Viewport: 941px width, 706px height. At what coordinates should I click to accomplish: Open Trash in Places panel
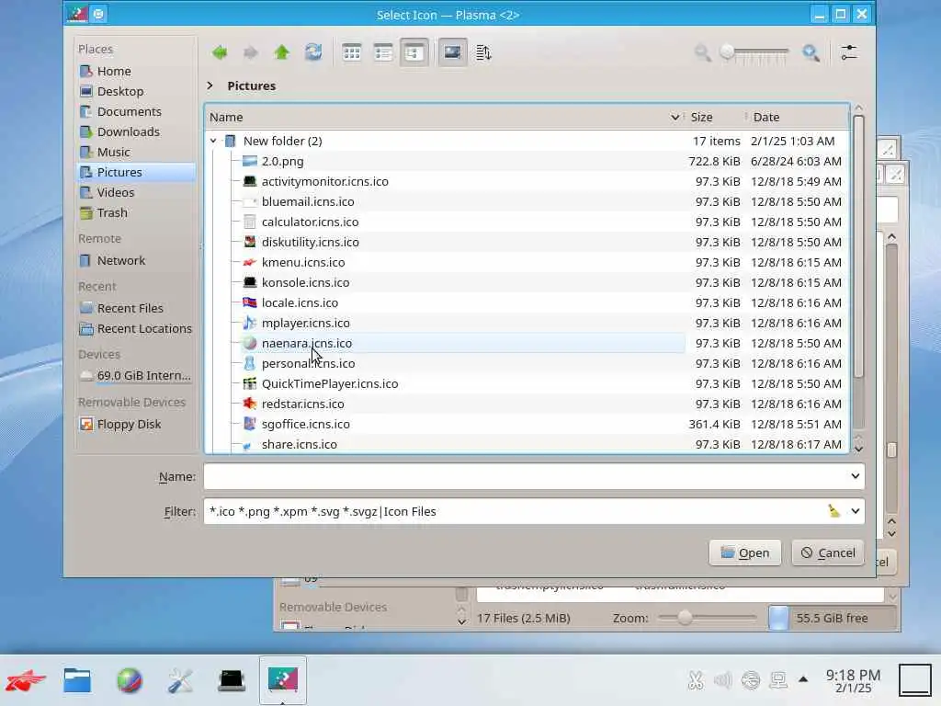click(136, 212)
